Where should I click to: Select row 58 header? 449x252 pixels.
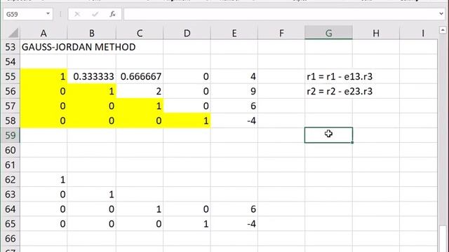(x=10, y=120)
